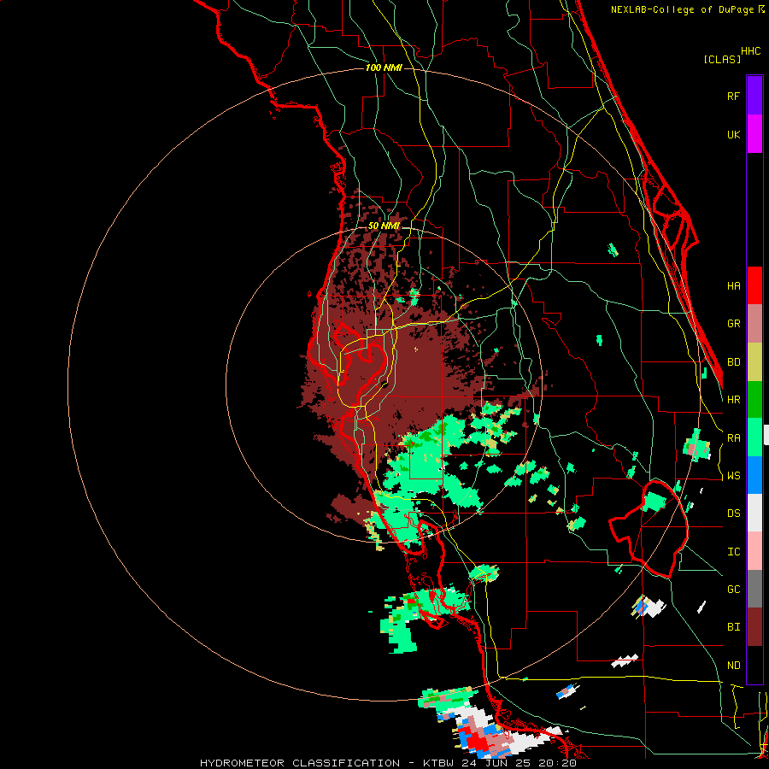769x769 pixels.
Task: Click the red hail core in the bottom storm
Action: click(x=476, y=742)
